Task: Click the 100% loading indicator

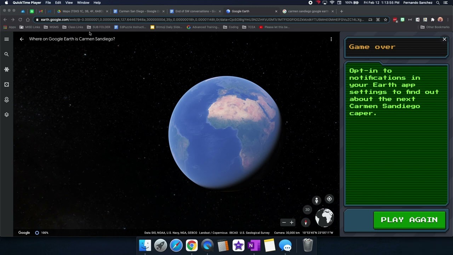Action: (x=41, y=233)
